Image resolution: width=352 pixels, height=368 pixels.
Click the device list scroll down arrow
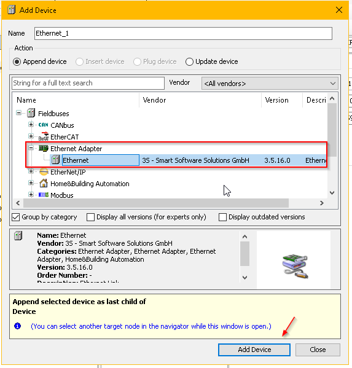point(332,193)
